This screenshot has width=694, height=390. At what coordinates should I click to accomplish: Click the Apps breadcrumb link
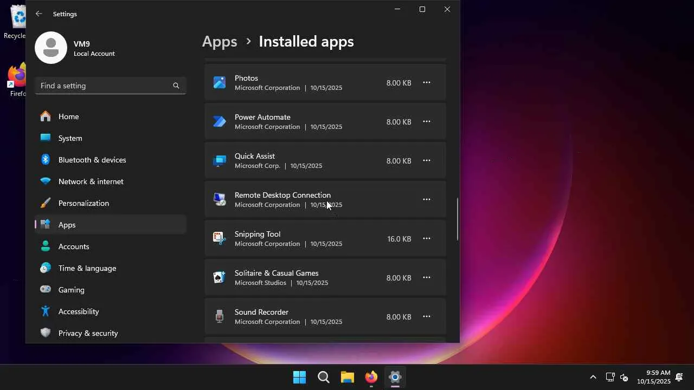tap(220, 42)
